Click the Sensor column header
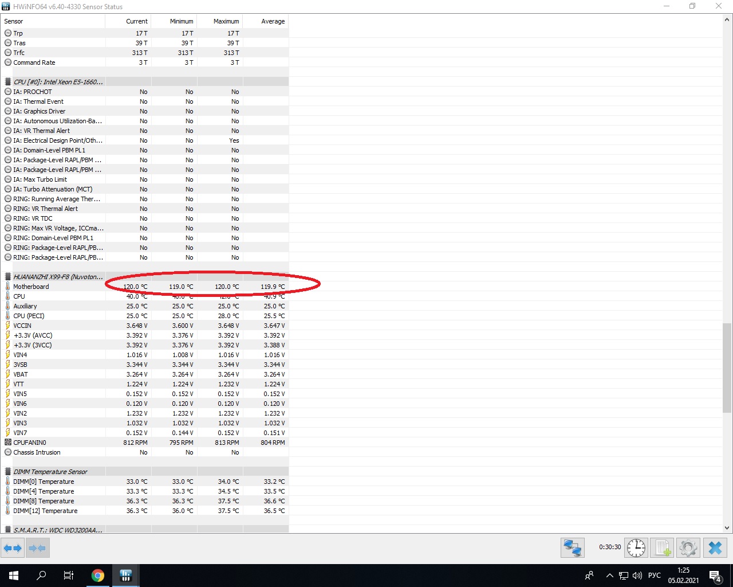The image size is (733, 587). [x=53, y=21]
